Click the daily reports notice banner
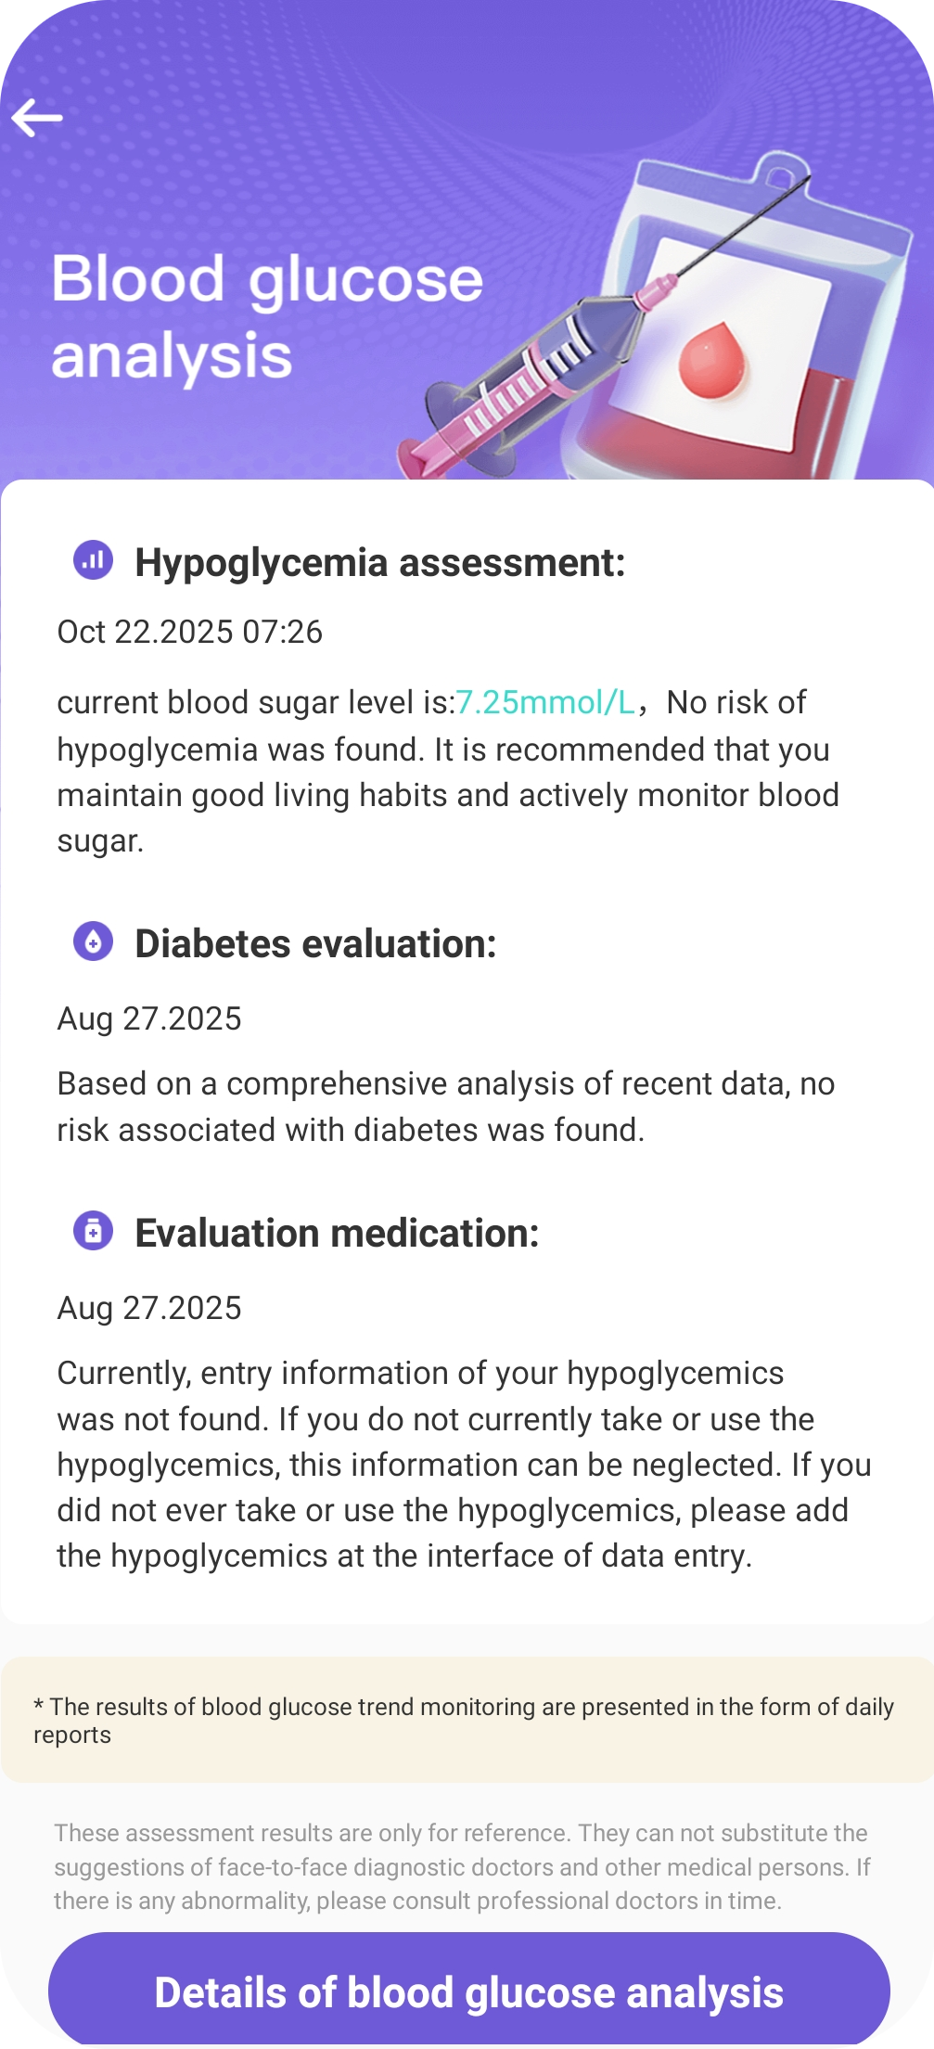 click(x=467, y=1720)
